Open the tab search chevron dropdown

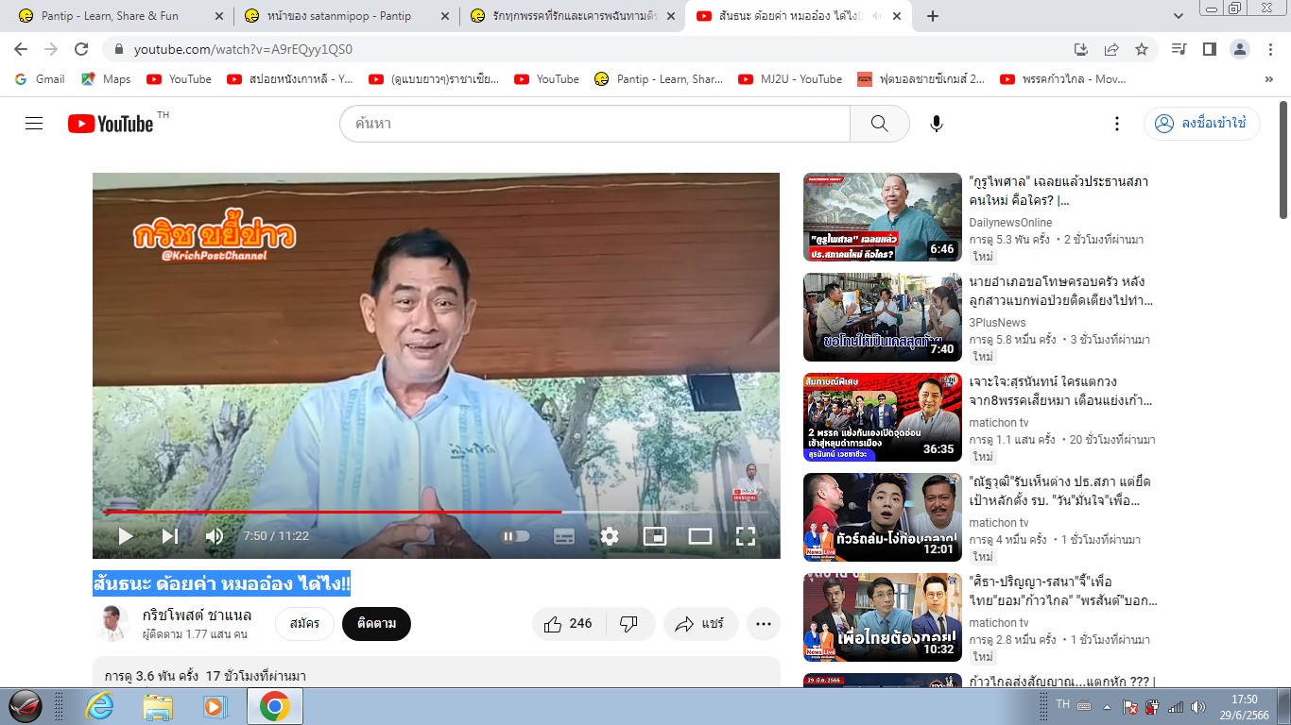click(1179, 16)
